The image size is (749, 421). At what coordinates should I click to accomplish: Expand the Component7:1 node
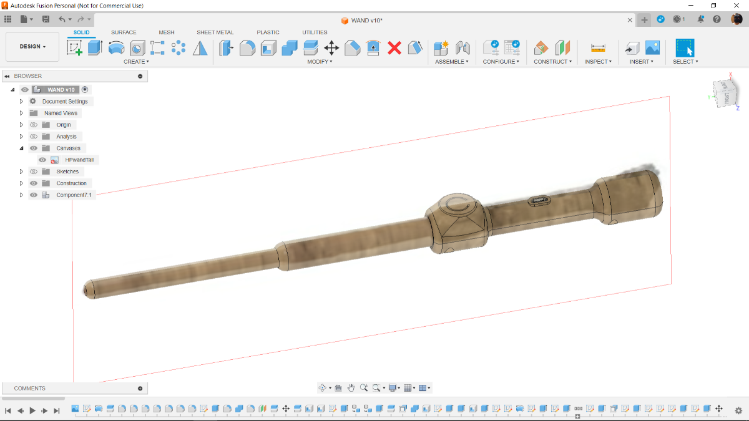(x=21, y=195)
